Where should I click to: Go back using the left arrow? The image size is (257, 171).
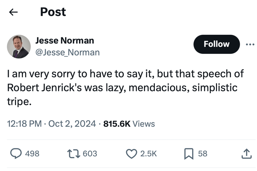tap(13, 12)
